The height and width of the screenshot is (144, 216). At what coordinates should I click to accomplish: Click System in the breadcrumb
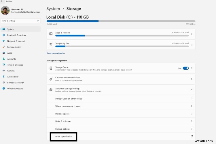[x=53, y=9]
